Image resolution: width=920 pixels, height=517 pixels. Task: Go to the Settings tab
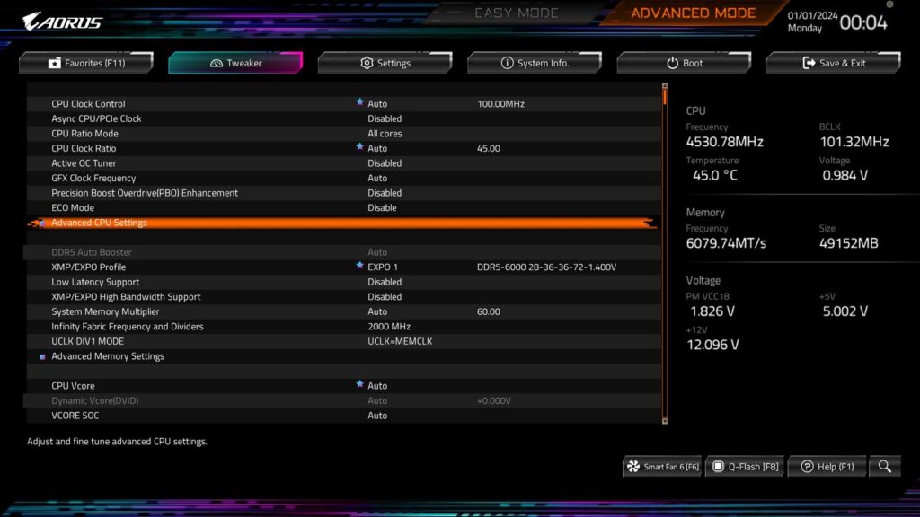click(385, 63)
